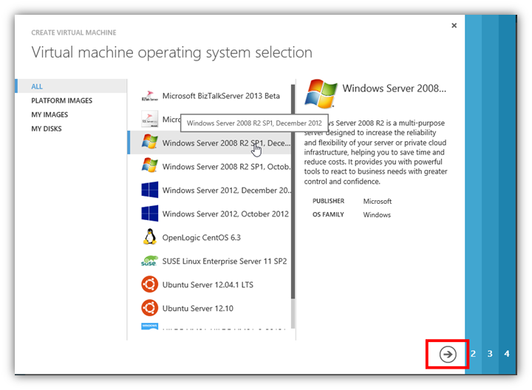Select Windows Server 2012, October 2012 text
532x390 pixels.
tap(225, 214)
